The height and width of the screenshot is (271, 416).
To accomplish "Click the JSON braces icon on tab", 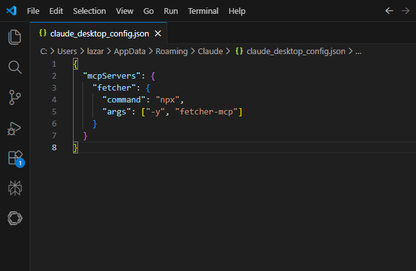I will pos(43,33).
